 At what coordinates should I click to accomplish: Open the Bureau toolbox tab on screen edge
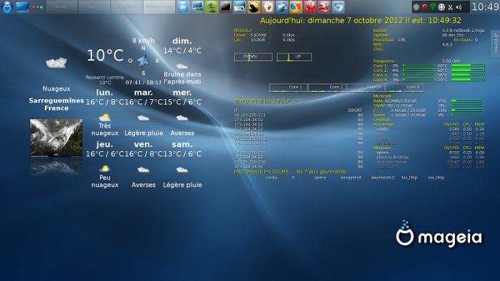496,44
